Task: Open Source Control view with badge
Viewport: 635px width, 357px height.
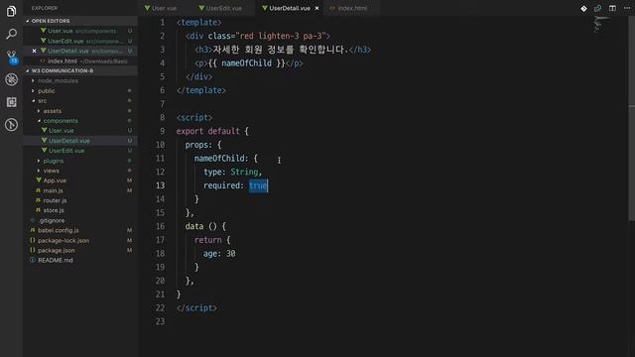Action: pos(11,57)
